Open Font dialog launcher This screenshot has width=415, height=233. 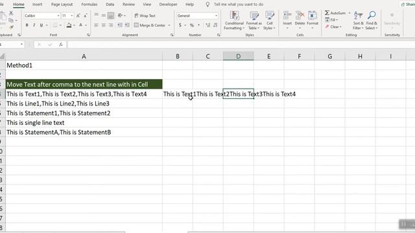pos(88,35)
